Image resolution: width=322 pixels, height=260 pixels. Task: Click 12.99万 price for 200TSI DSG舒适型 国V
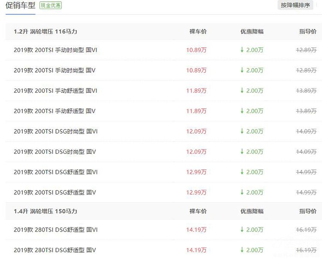[196, 193]
